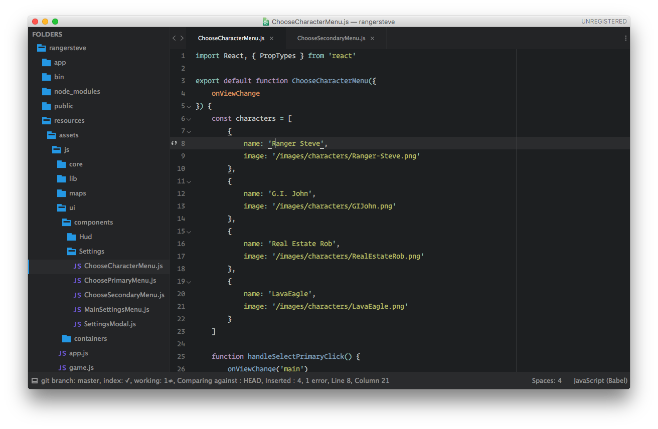
Task: Open the JavaScript (Babel) syntax selector
Action: (600, 380)
